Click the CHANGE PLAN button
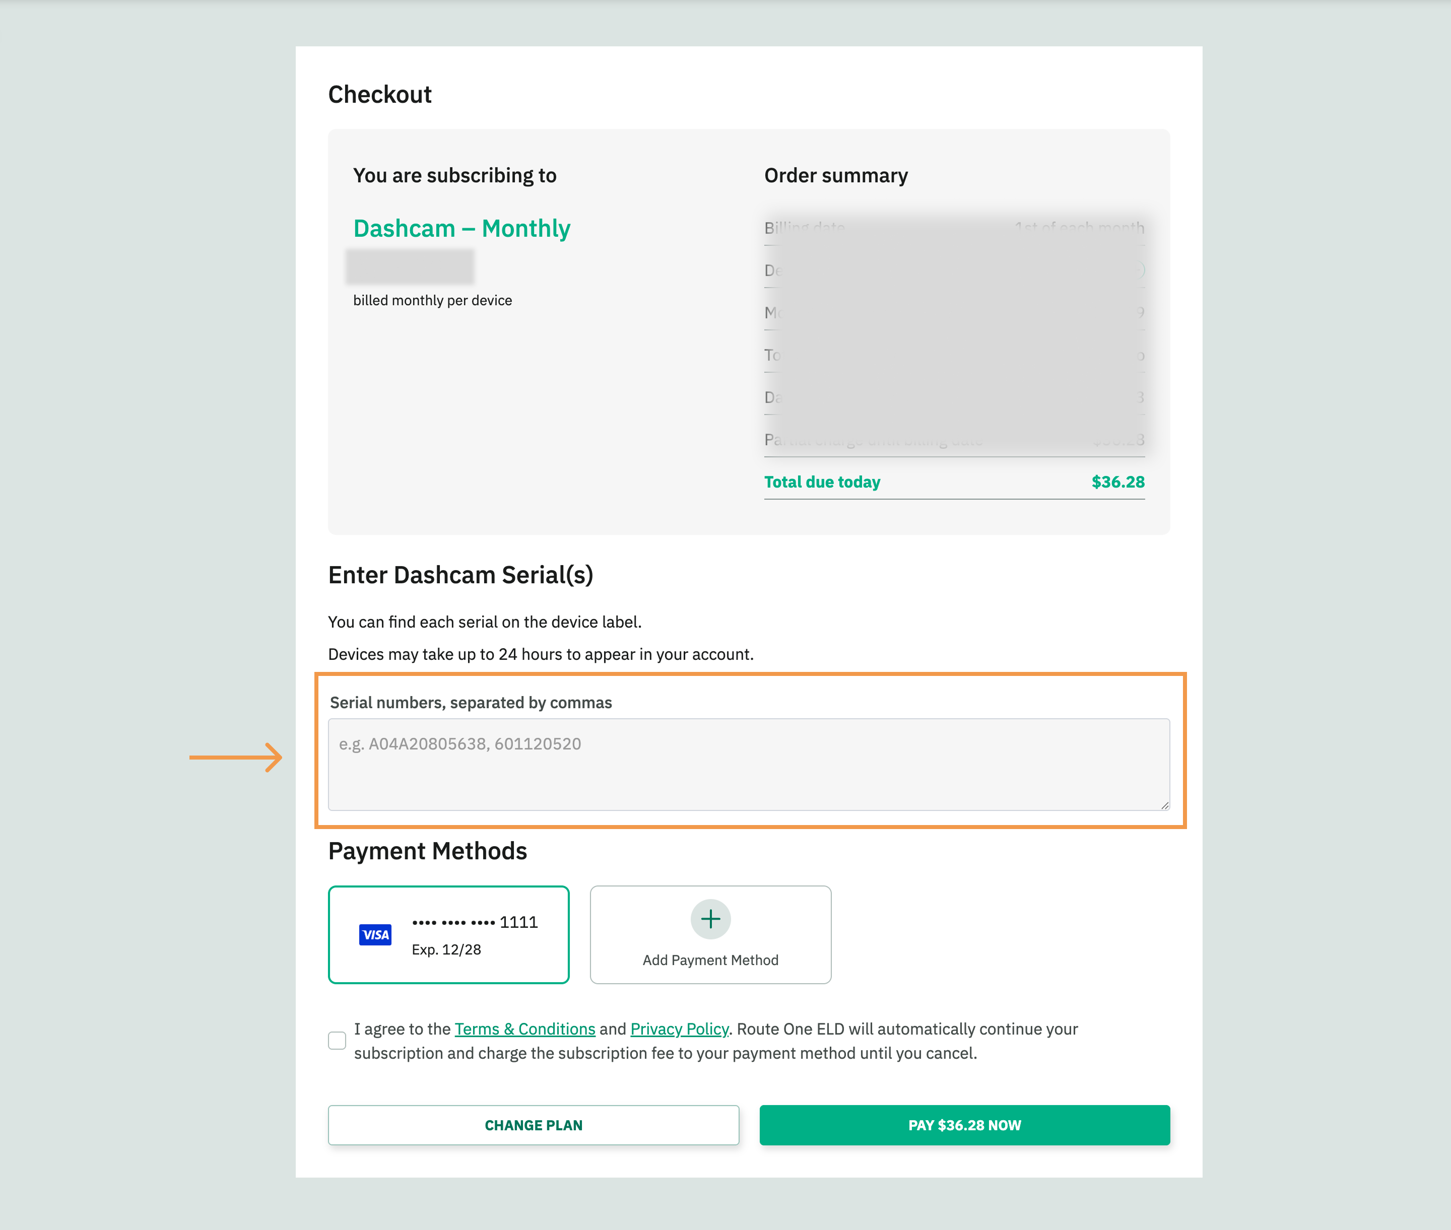This screenshot has width=1451, height=1230. 534,1125
